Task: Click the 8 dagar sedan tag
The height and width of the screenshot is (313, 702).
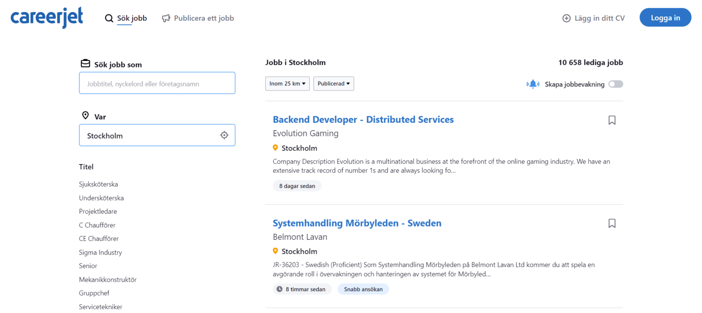Action: tap(297, 186)
